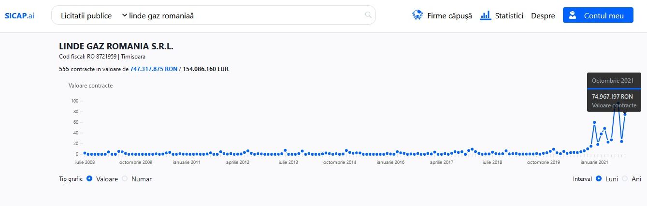Click the Contul meu button
Image resolution: width=647 pixels, height=206 pixels.
coord(598,15)
